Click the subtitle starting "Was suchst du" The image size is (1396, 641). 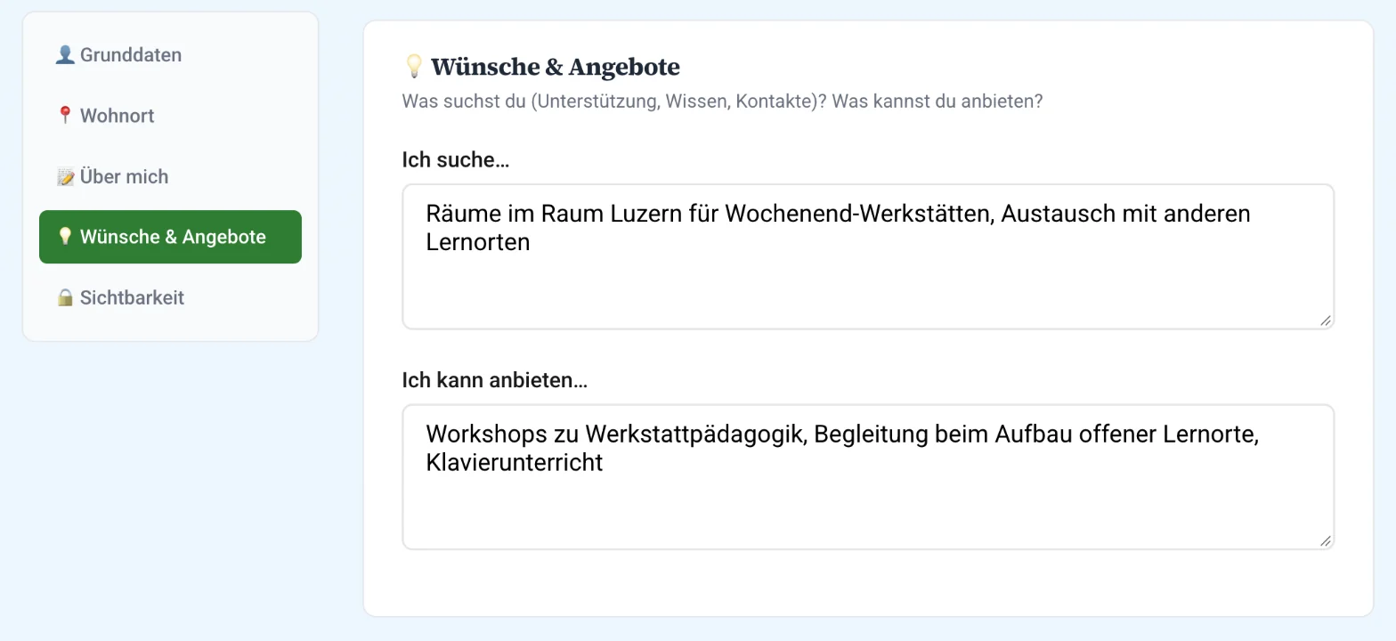point(722,101)
